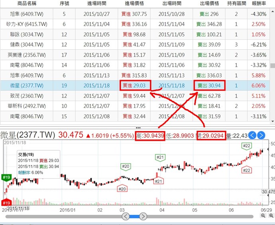Click the 06/29 date axis label

click(266, 210)
